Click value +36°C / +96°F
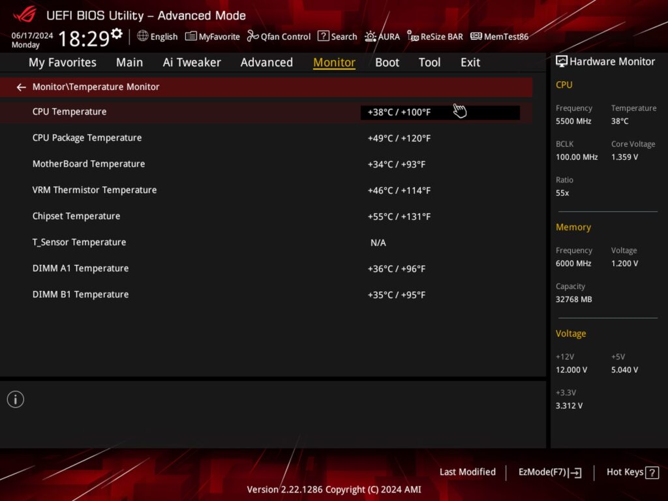 (397, 269)
